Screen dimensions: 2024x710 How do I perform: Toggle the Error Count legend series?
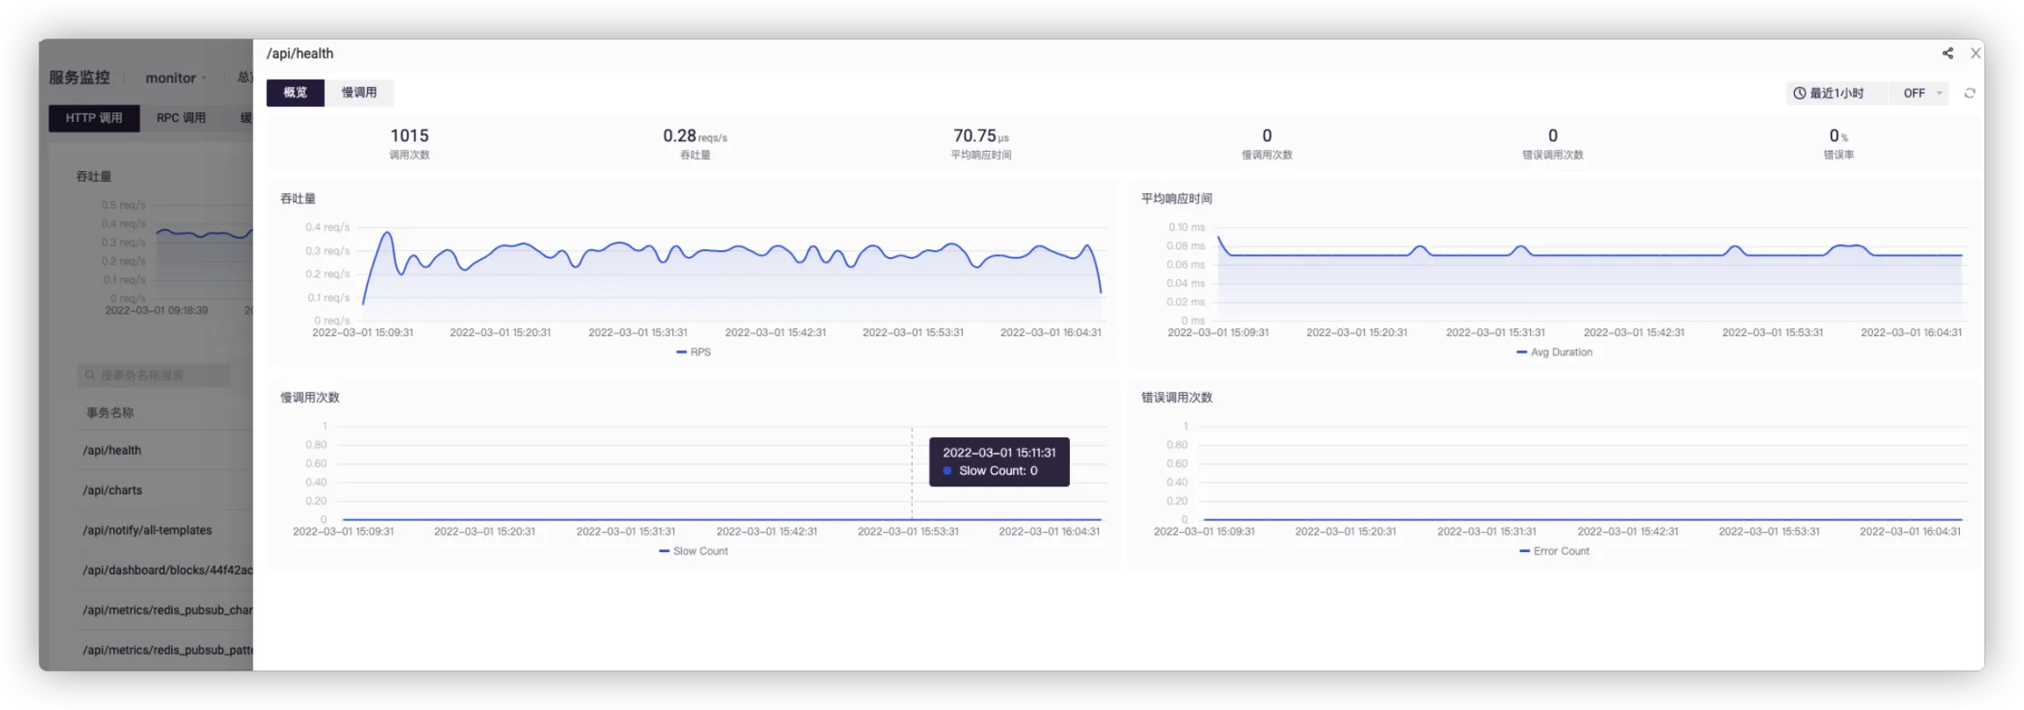click(x=1554, y=551)
